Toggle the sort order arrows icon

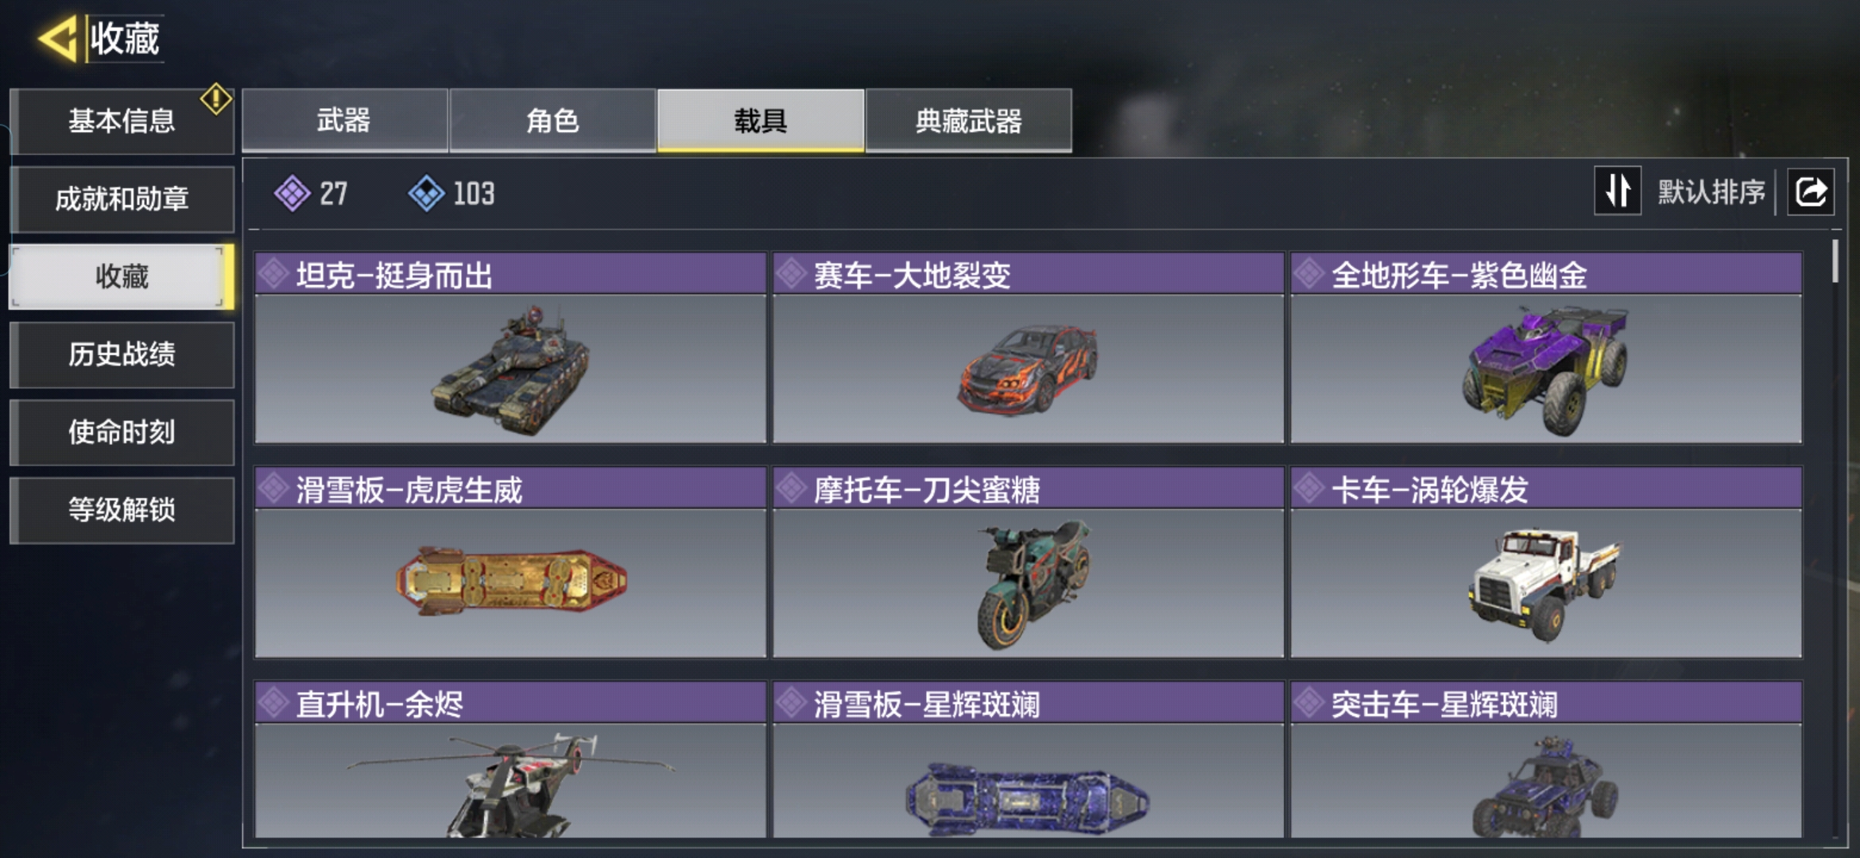click(1618, 191)
